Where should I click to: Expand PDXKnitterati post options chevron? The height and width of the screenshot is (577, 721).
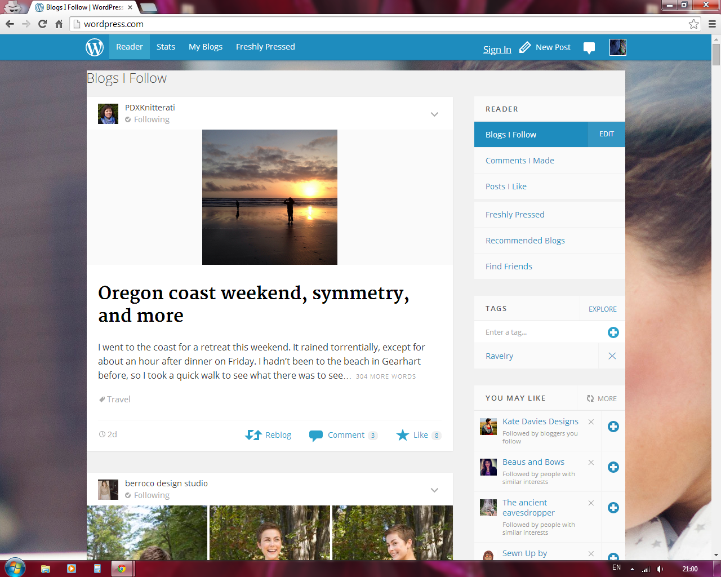[434, 114]
